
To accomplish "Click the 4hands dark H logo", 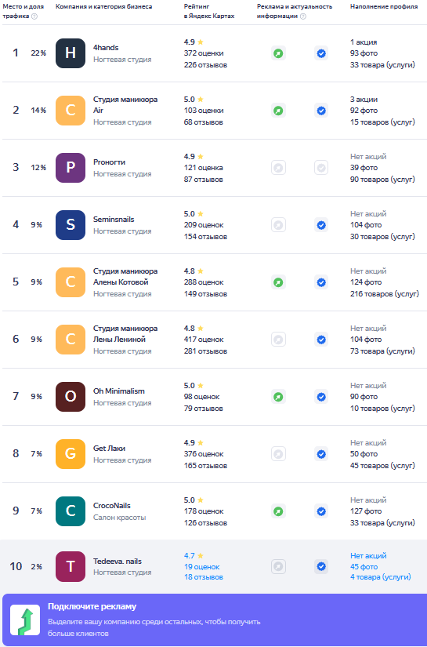I will [71, 53].
